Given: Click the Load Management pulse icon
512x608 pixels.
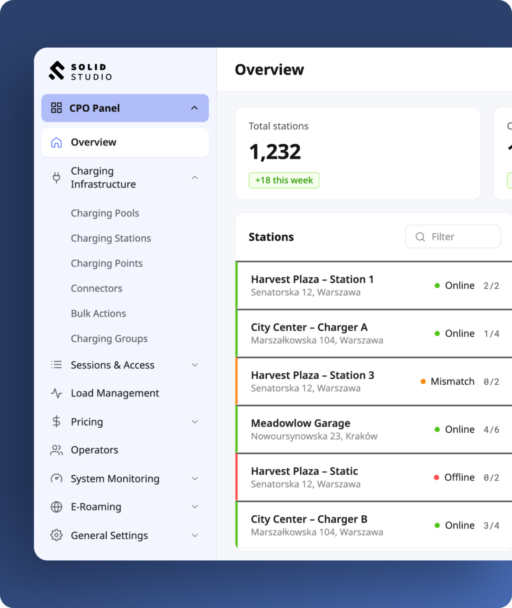Looking at the screenshot, I should click(x=56, y=393).
